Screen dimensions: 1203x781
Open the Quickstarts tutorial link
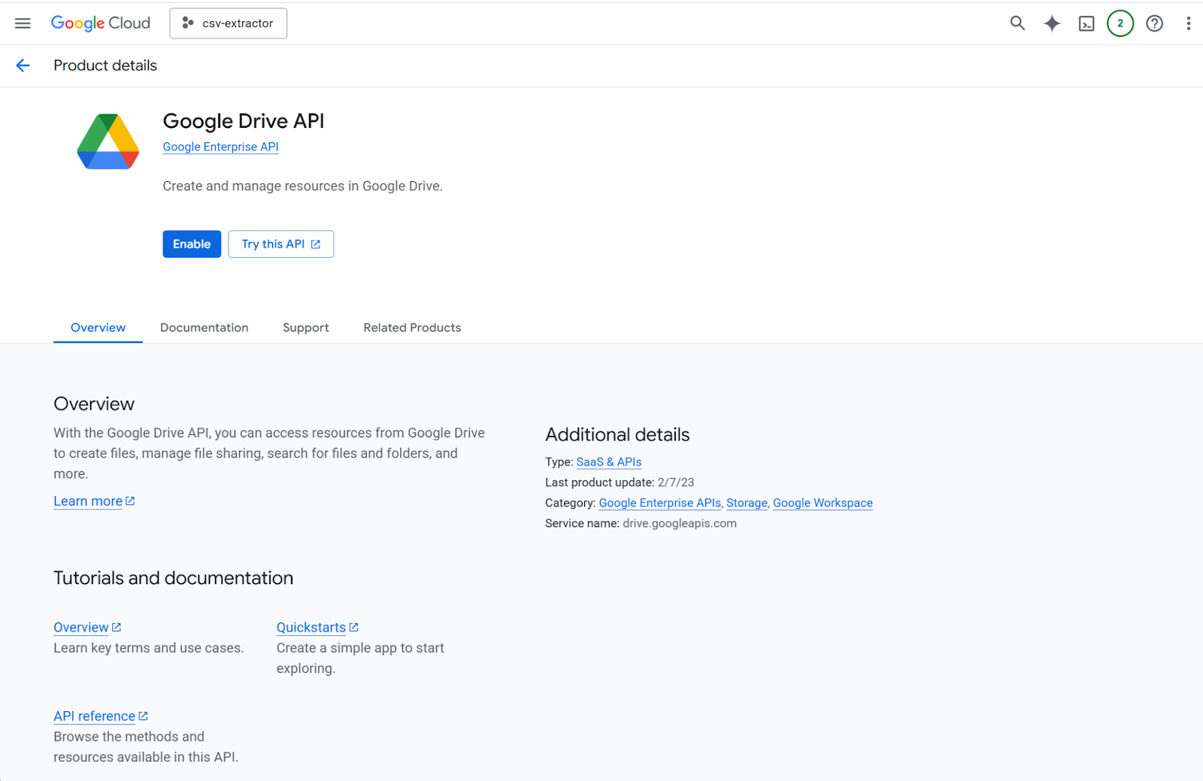coord(311,628)
